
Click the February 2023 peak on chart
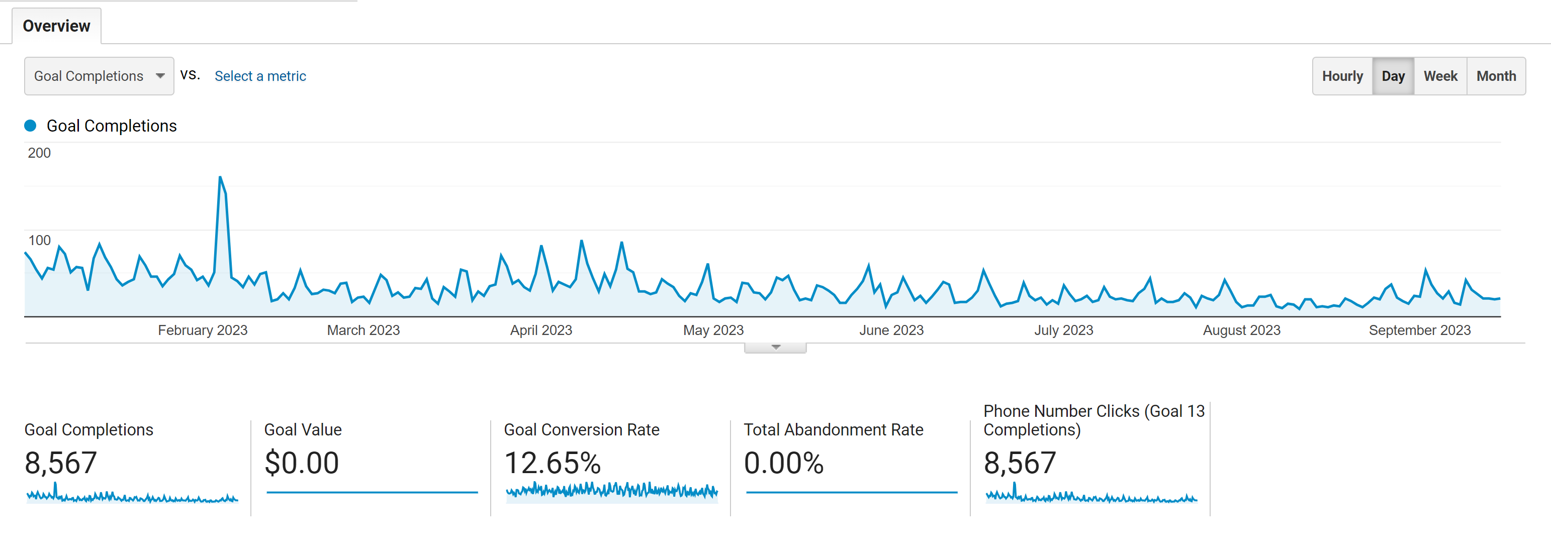[220, 177]
